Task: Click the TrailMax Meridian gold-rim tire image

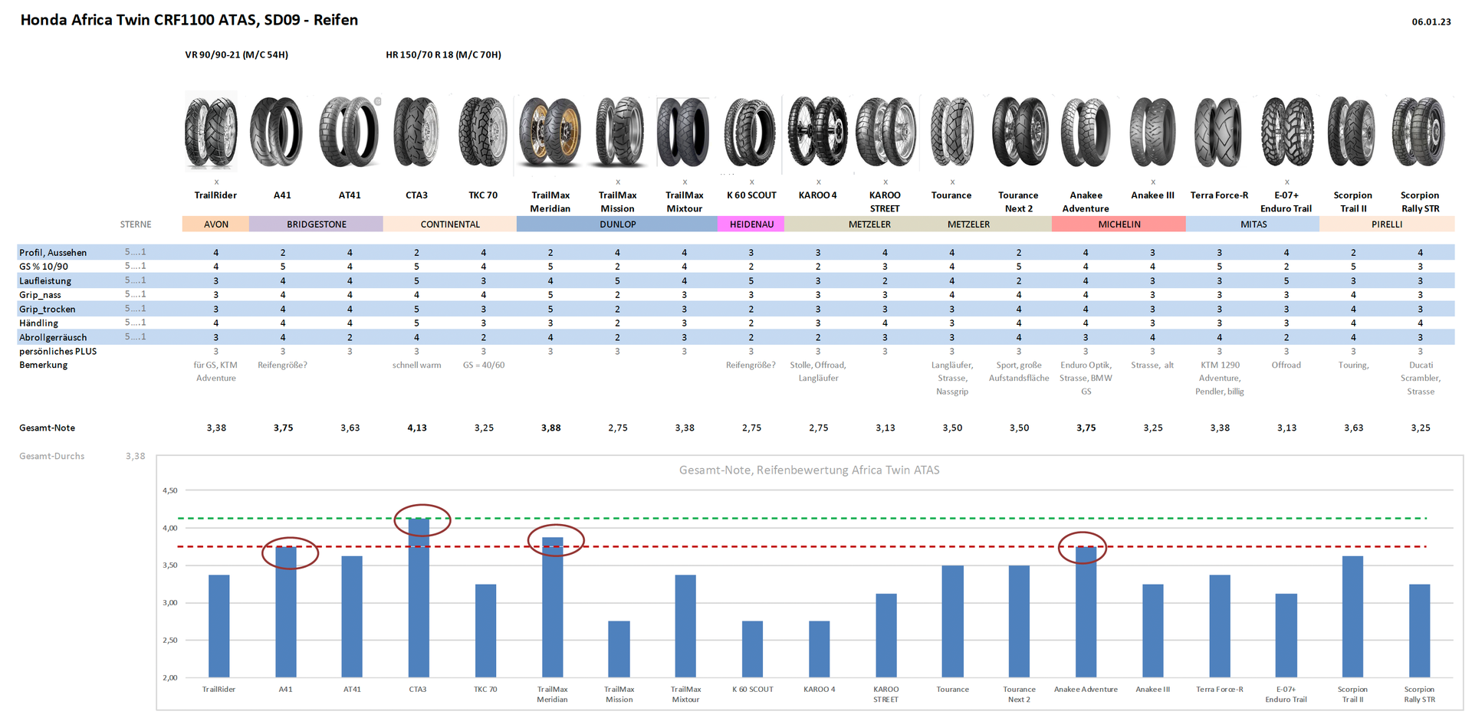Action: [550, 132]
